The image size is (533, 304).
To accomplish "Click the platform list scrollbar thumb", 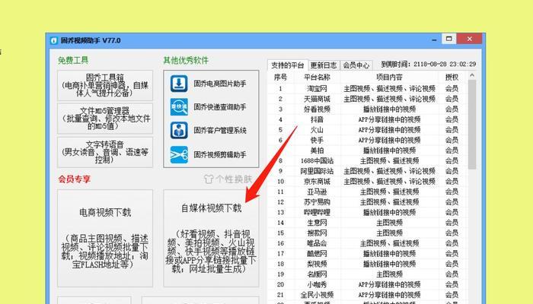I will click(x=472, y=124).
